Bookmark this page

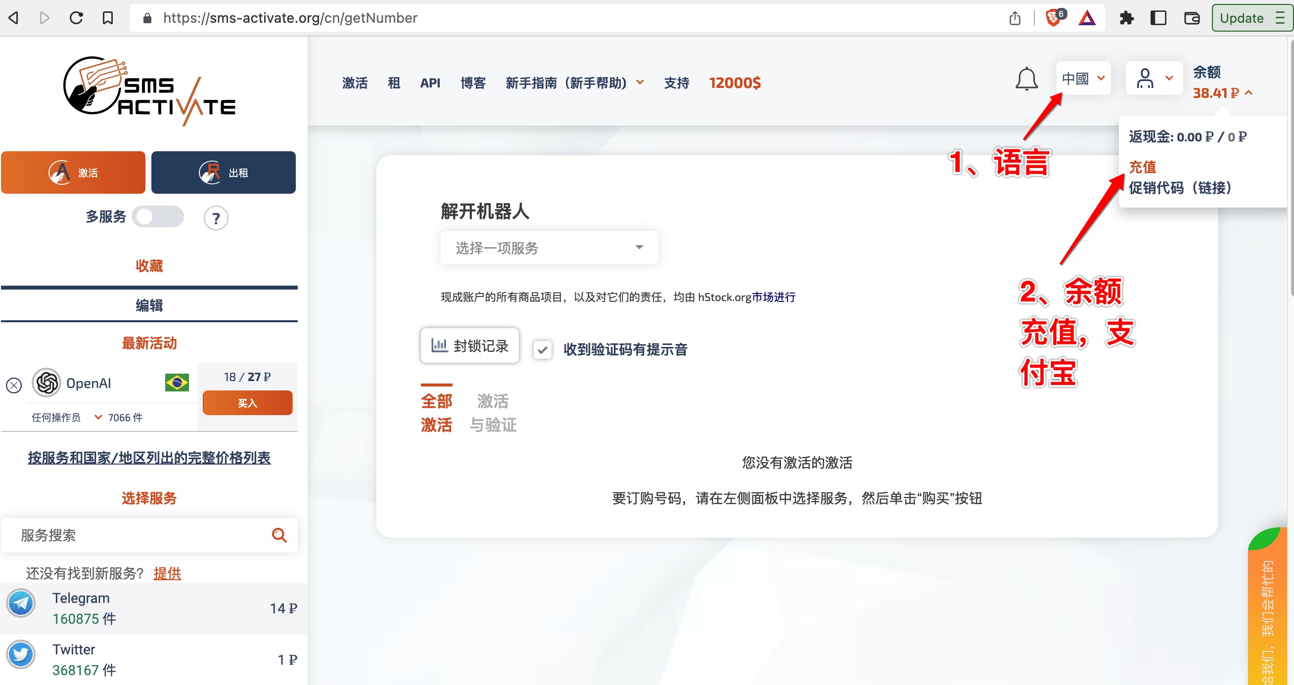tap(107, 18)
